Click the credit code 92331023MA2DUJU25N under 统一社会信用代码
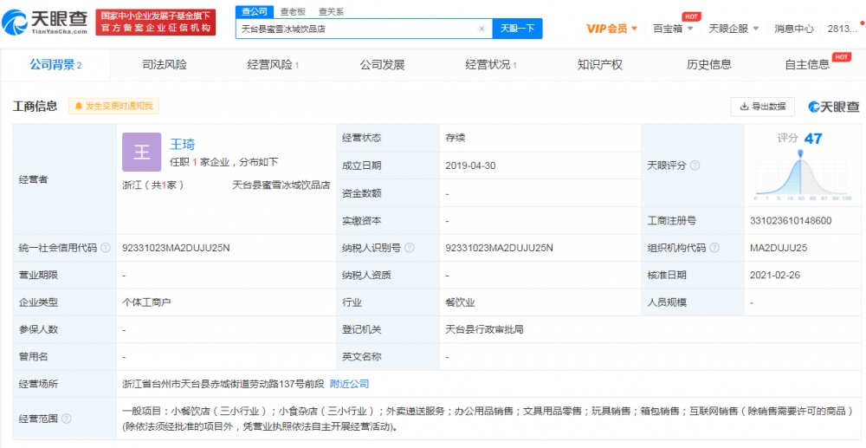The width and height of the screenshot is (866, 448). pos(176,248)
